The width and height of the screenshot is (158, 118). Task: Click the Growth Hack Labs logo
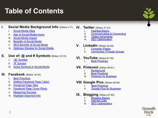click(149, 111)
